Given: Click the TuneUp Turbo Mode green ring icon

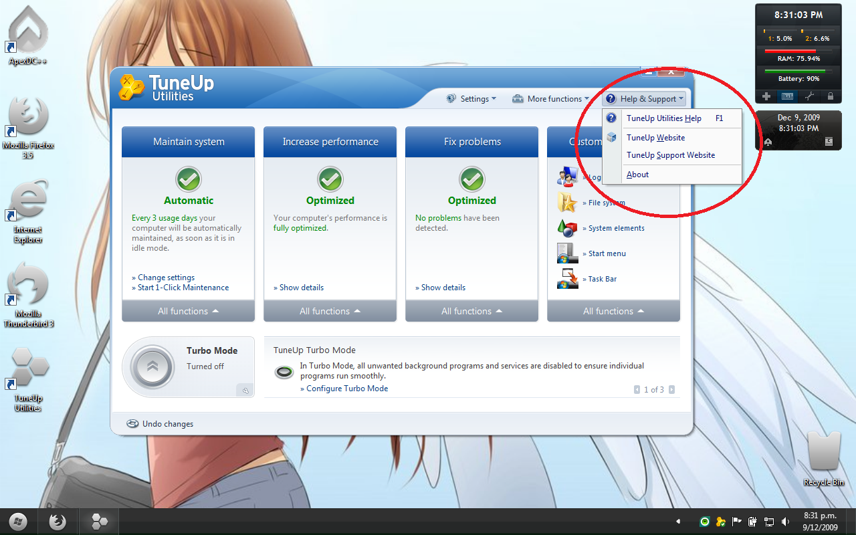Looking at the screenshot, I should click(x=284, y=372).
